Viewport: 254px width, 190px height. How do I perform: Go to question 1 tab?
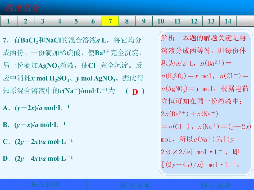pos(9,21)
